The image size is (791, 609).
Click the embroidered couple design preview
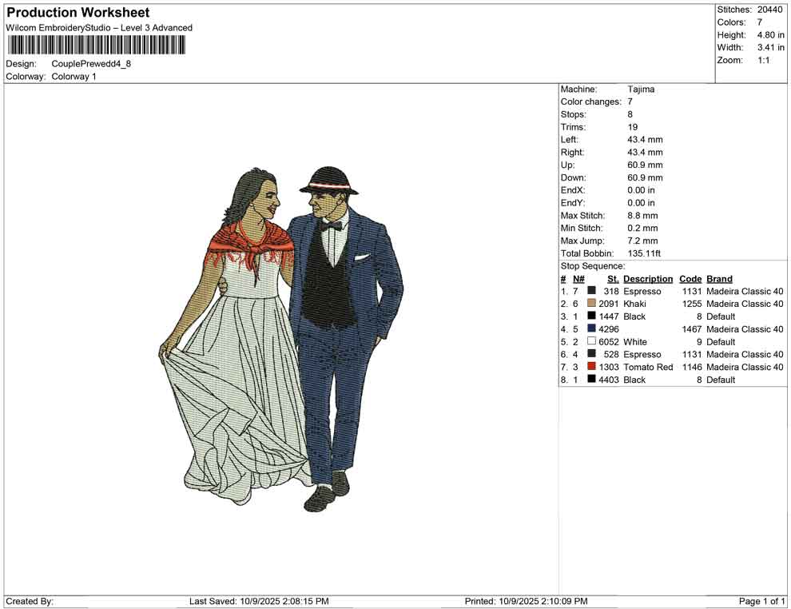(281, 338)
